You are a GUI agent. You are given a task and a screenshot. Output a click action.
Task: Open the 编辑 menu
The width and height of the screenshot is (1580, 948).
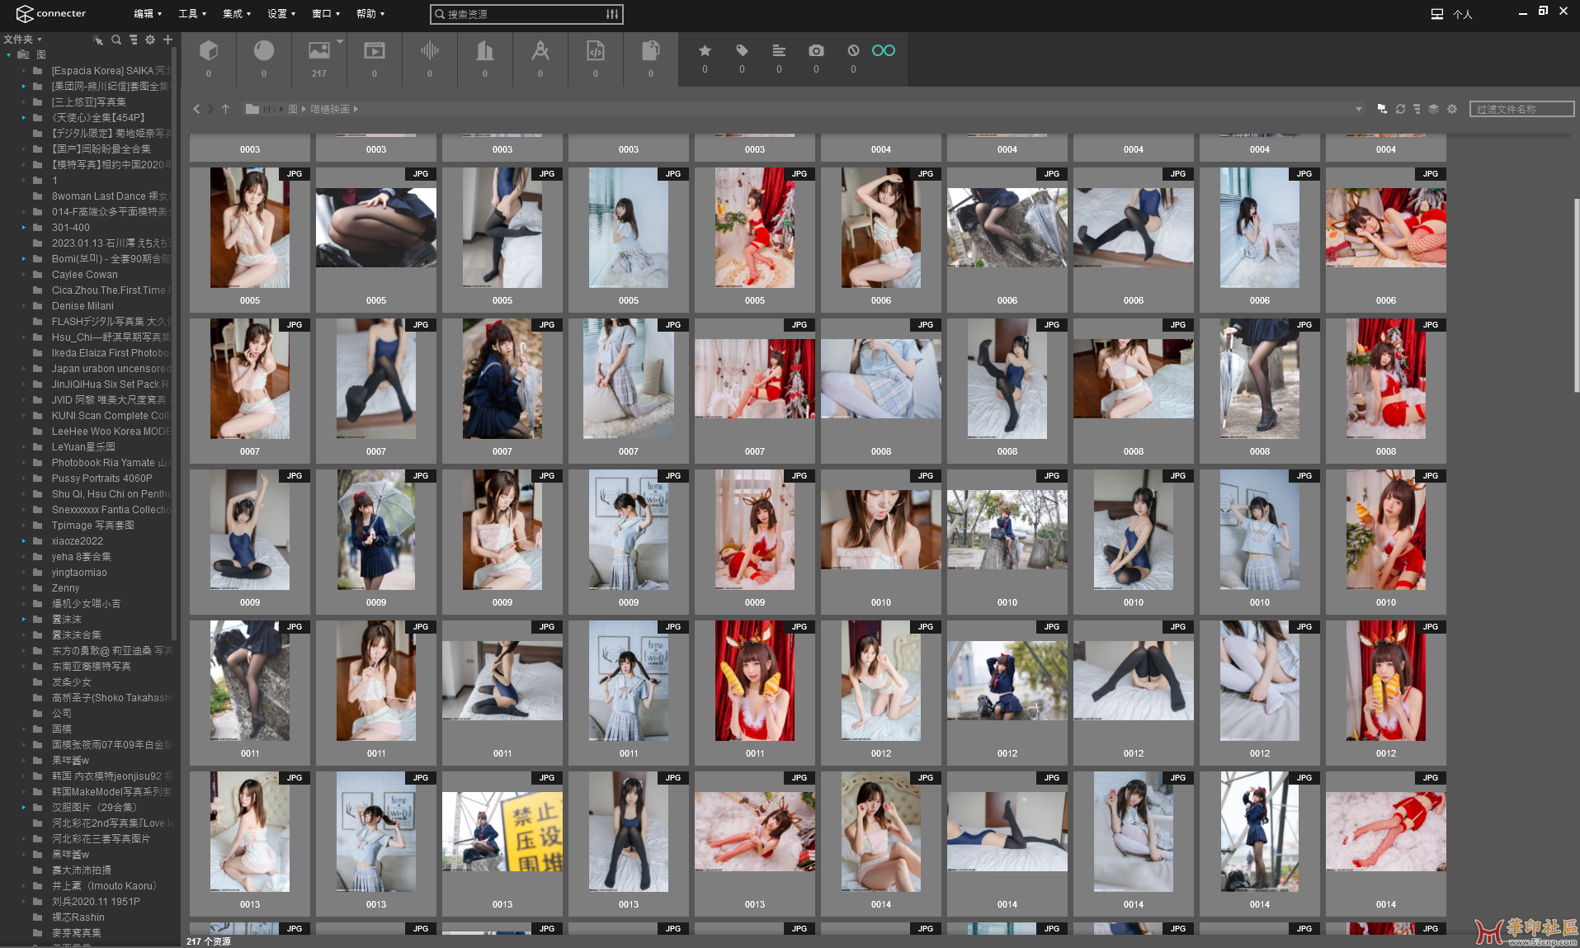[148, 14]
